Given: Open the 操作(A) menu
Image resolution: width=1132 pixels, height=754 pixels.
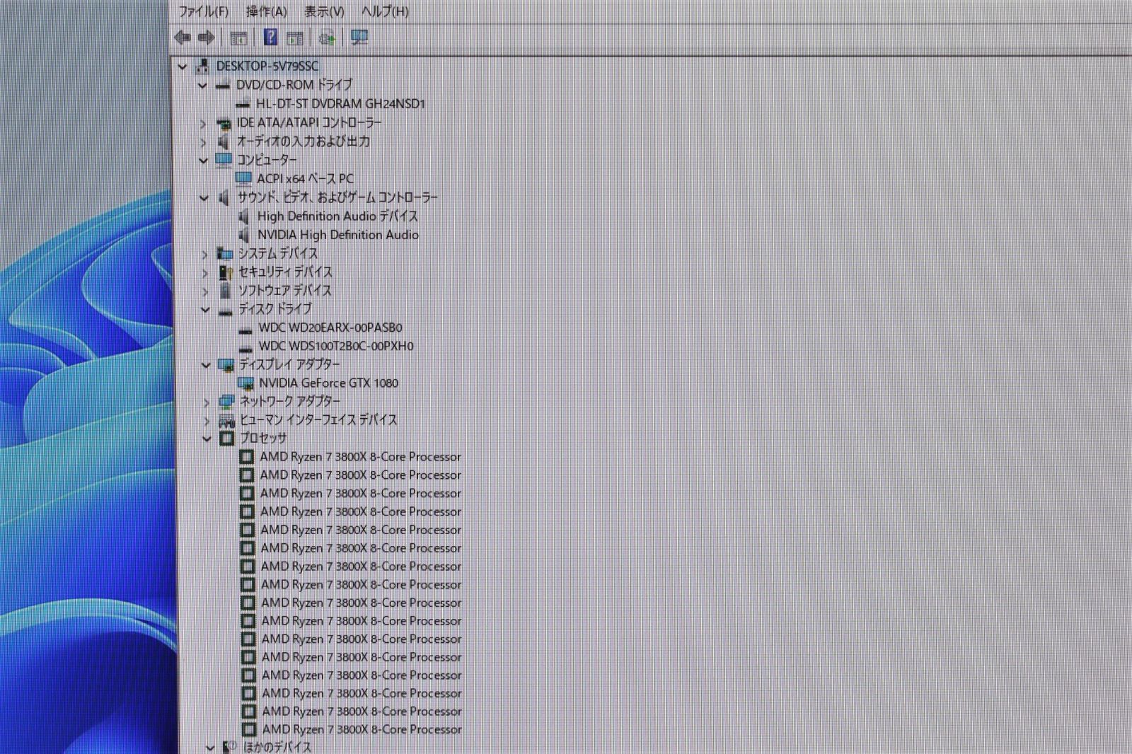Looking at the screenshot, I should point(266,11).
